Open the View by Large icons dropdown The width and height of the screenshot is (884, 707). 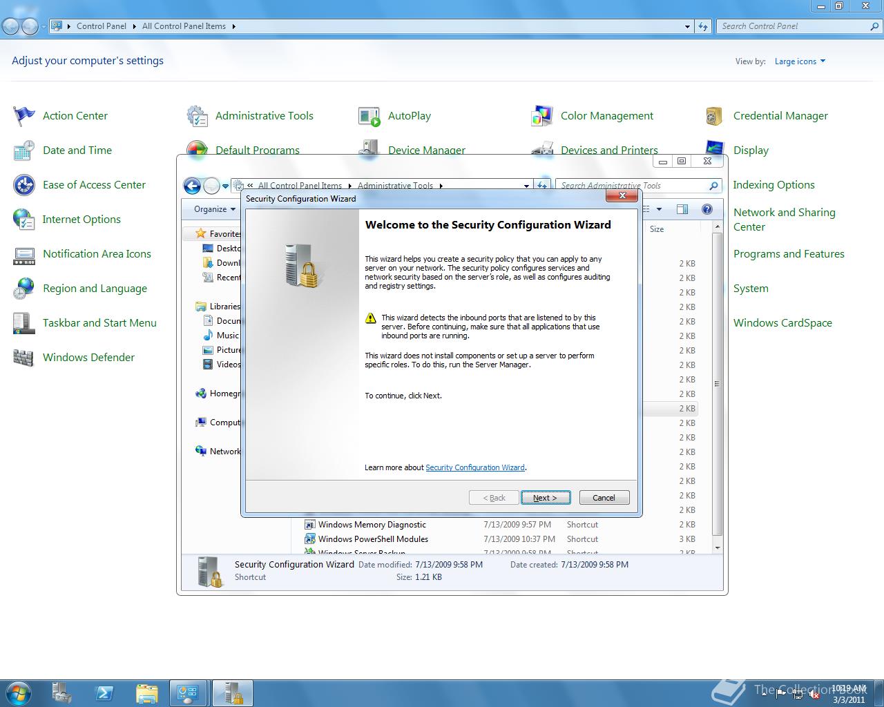pyautogui.click(x=800, y=61)
